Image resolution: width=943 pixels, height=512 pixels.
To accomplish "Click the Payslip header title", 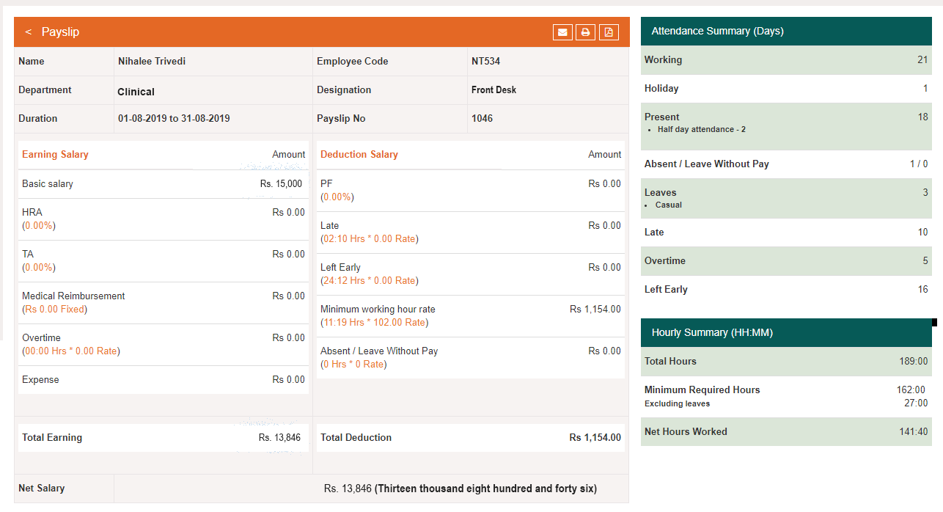I will click(60, 32).
